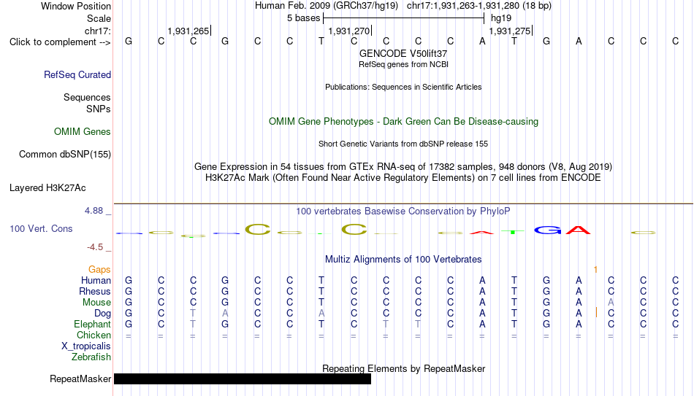Screen dimensions: 694x396
Task: Select the Human species row label
Action: tap(96, 281)
